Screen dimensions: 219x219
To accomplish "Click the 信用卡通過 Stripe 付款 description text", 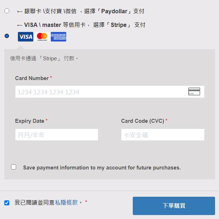I will pyautogui.click(x=44, y=59).
